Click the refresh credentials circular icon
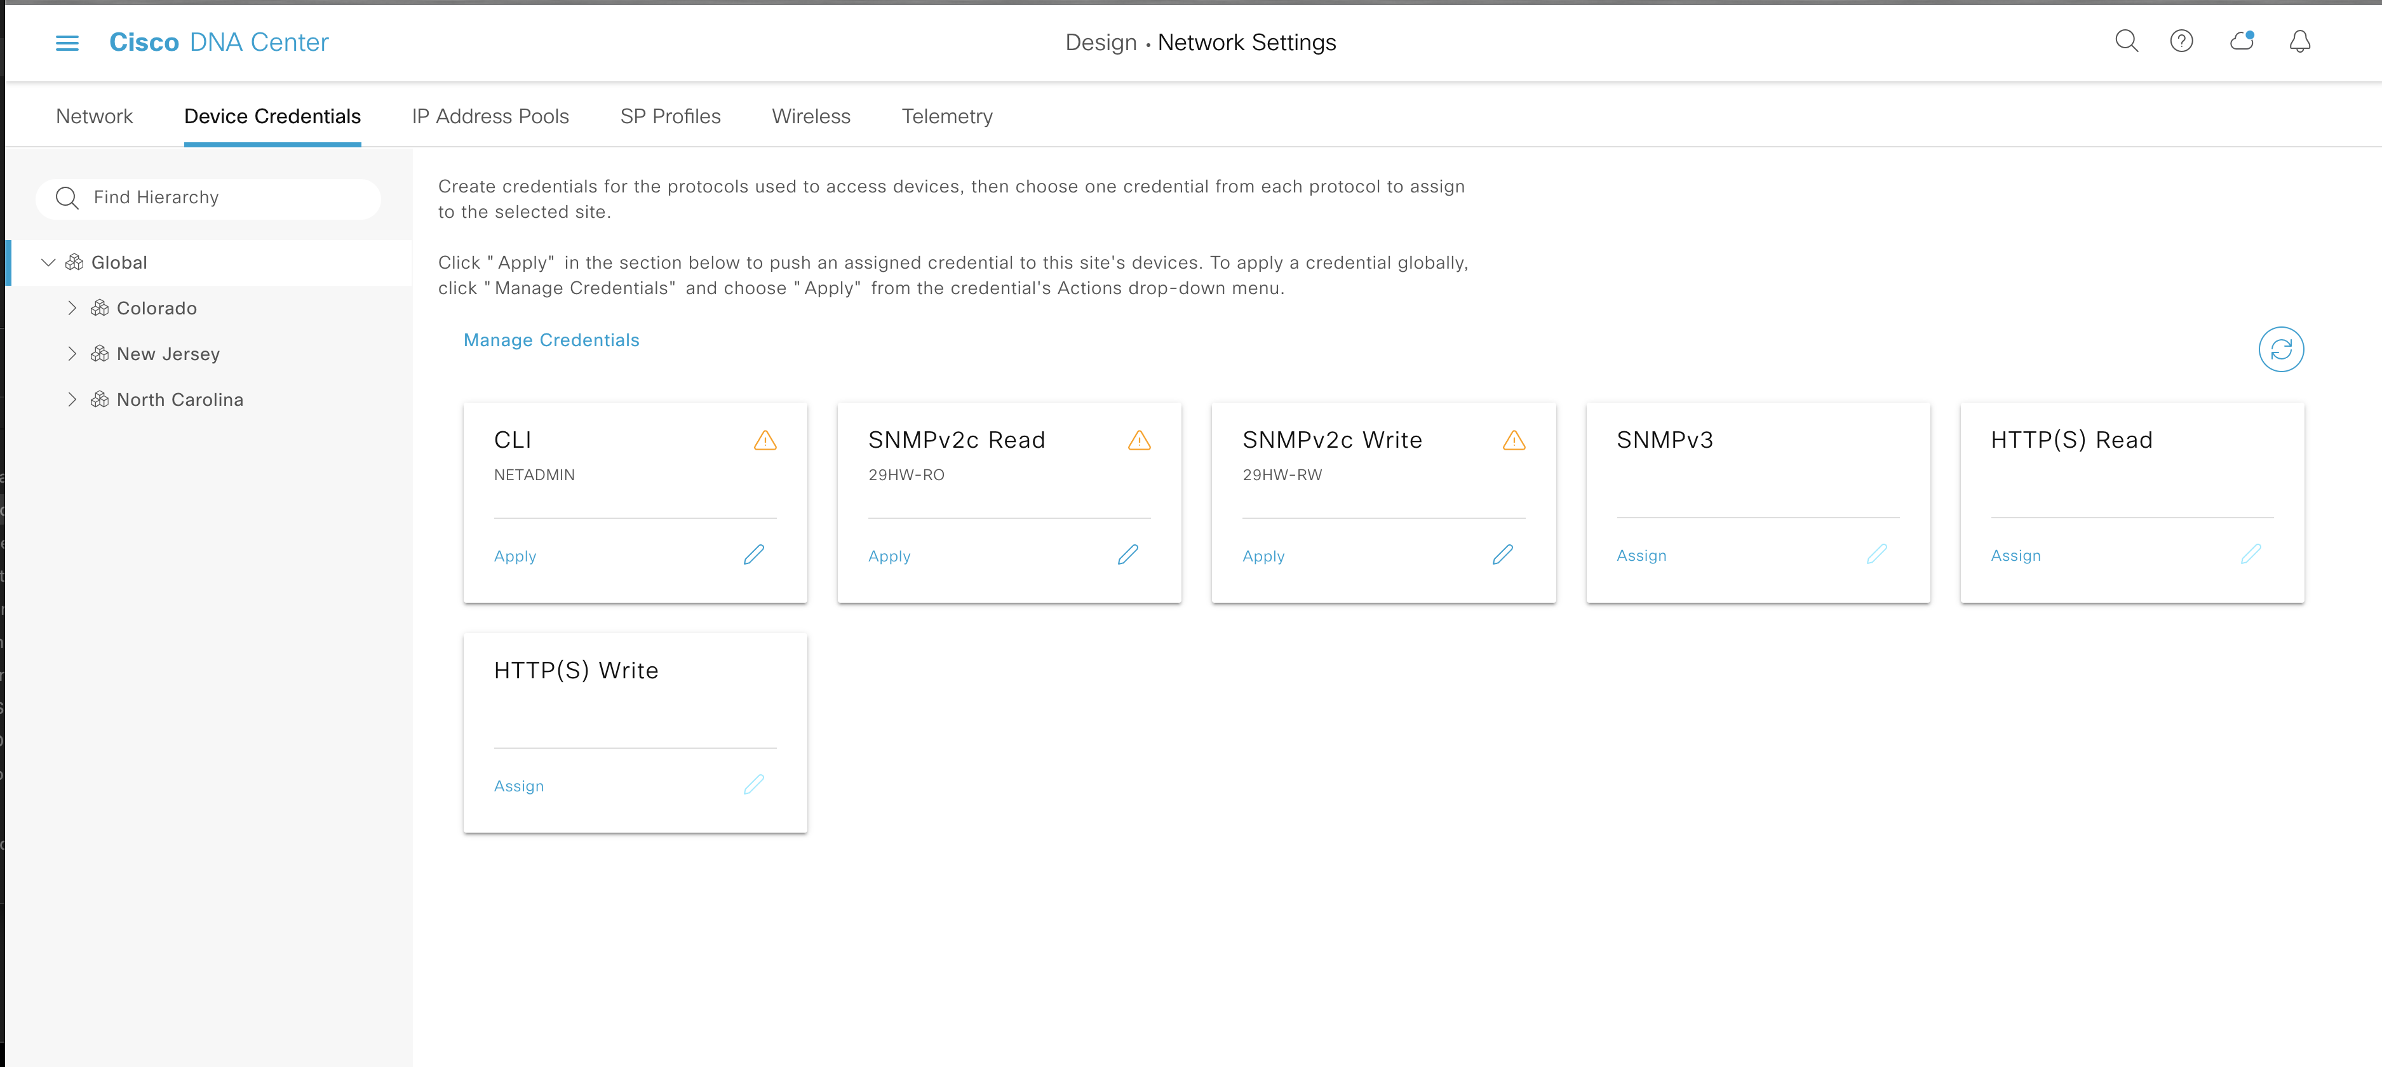 click(x=2280, y=349)
